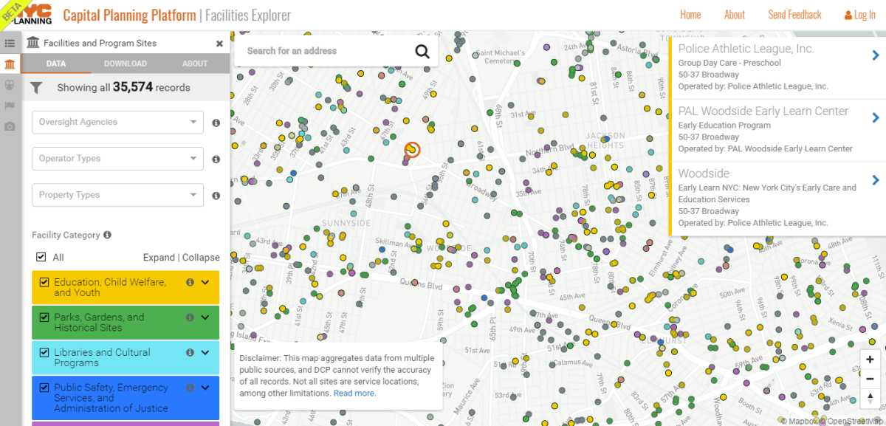886x426 pixels.
Task: Toggle Parks, Gardens, and Historical Sites checkbox
Action: (x=44, y=317)
